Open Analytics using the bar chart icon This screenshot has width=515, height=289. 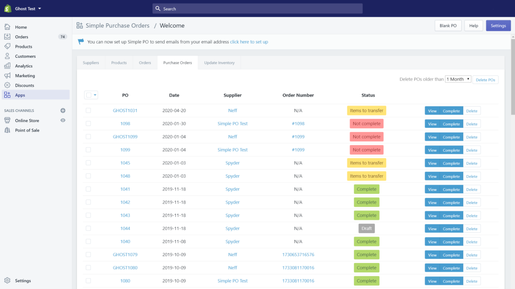click(7, 66)
